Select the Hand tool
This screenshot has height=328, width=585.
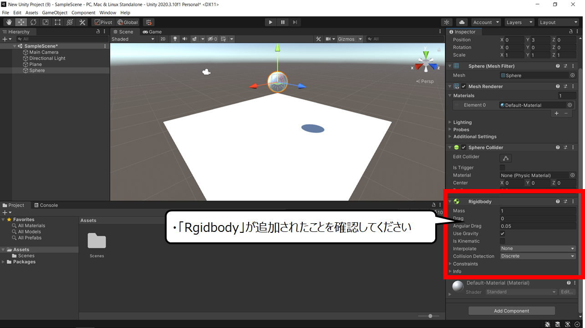click(9, 22)
